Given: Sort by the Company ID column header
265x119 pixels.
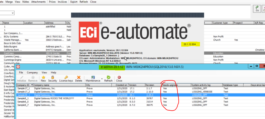Looking at the screenshot, I should (25, 85).
